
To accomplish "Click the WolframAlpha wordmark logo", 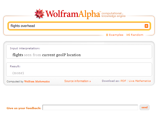I will click(73, 14).
